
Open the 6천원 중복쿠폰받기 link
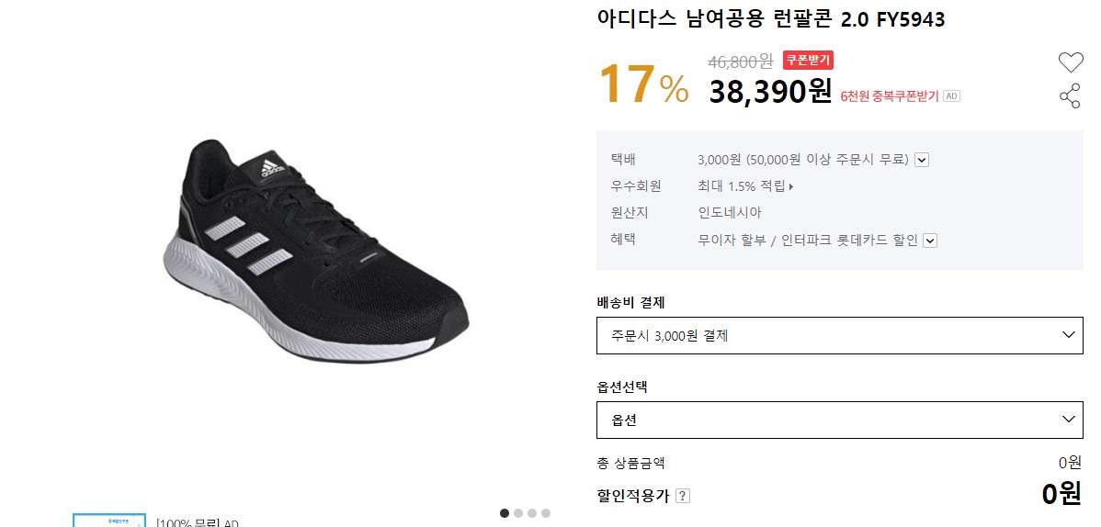[x=889, y=96]
